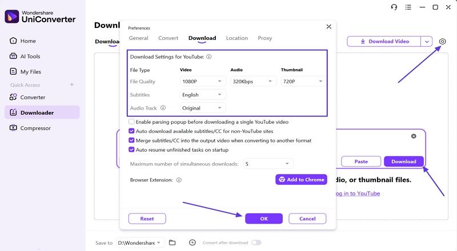Click the Add to Chrome button
This screenshot has width=457, height=251.
pyautogui.click(x=301, y=180)
